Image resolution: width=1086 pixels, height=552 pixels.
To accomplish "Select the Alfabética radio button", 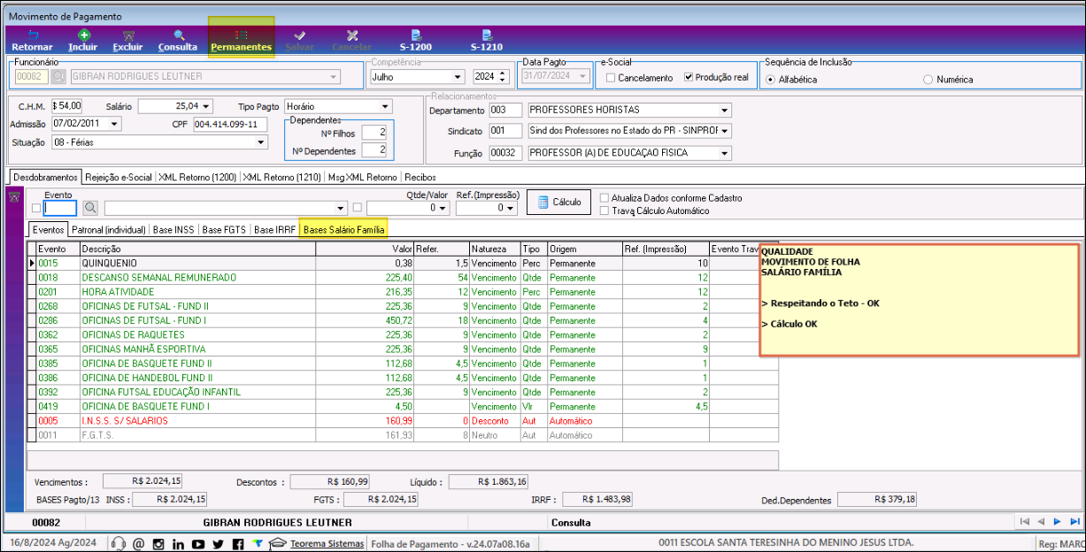I will pyautogui.click(x=771, y=80).
